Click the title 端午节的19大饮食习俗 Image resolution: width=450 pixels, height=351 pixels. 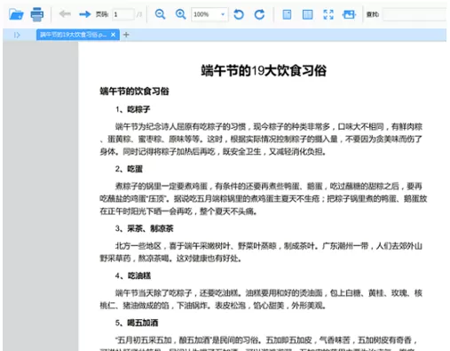(x=264, y=70)
